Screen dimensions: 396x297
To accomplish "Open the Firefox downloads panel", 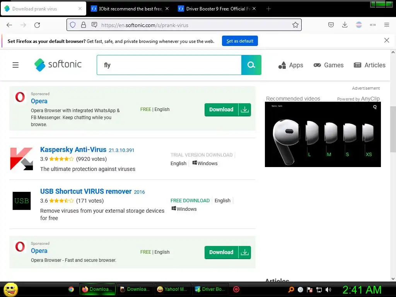I will coord(345,25).
